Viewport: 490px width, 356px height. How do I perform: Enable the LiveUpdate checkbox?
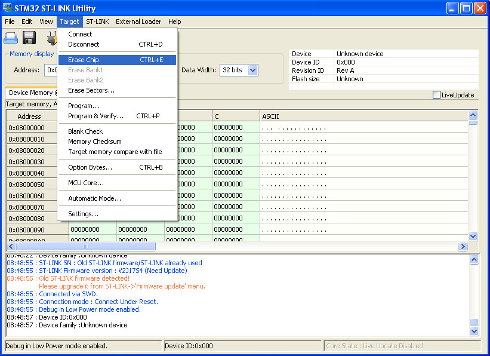[436, 95]
